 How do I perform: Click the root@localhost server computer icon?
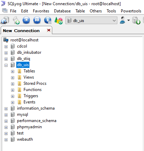pyautogui.click(x=6, y=40)
